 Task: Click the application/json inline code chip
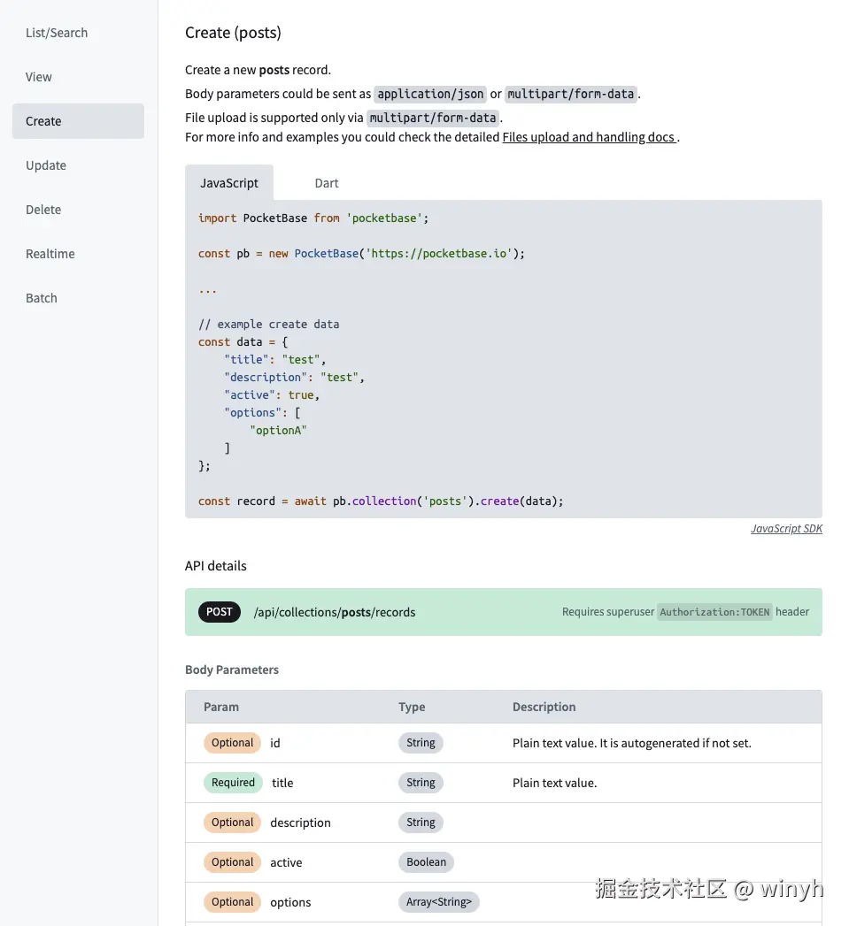[x=430, y=94]
